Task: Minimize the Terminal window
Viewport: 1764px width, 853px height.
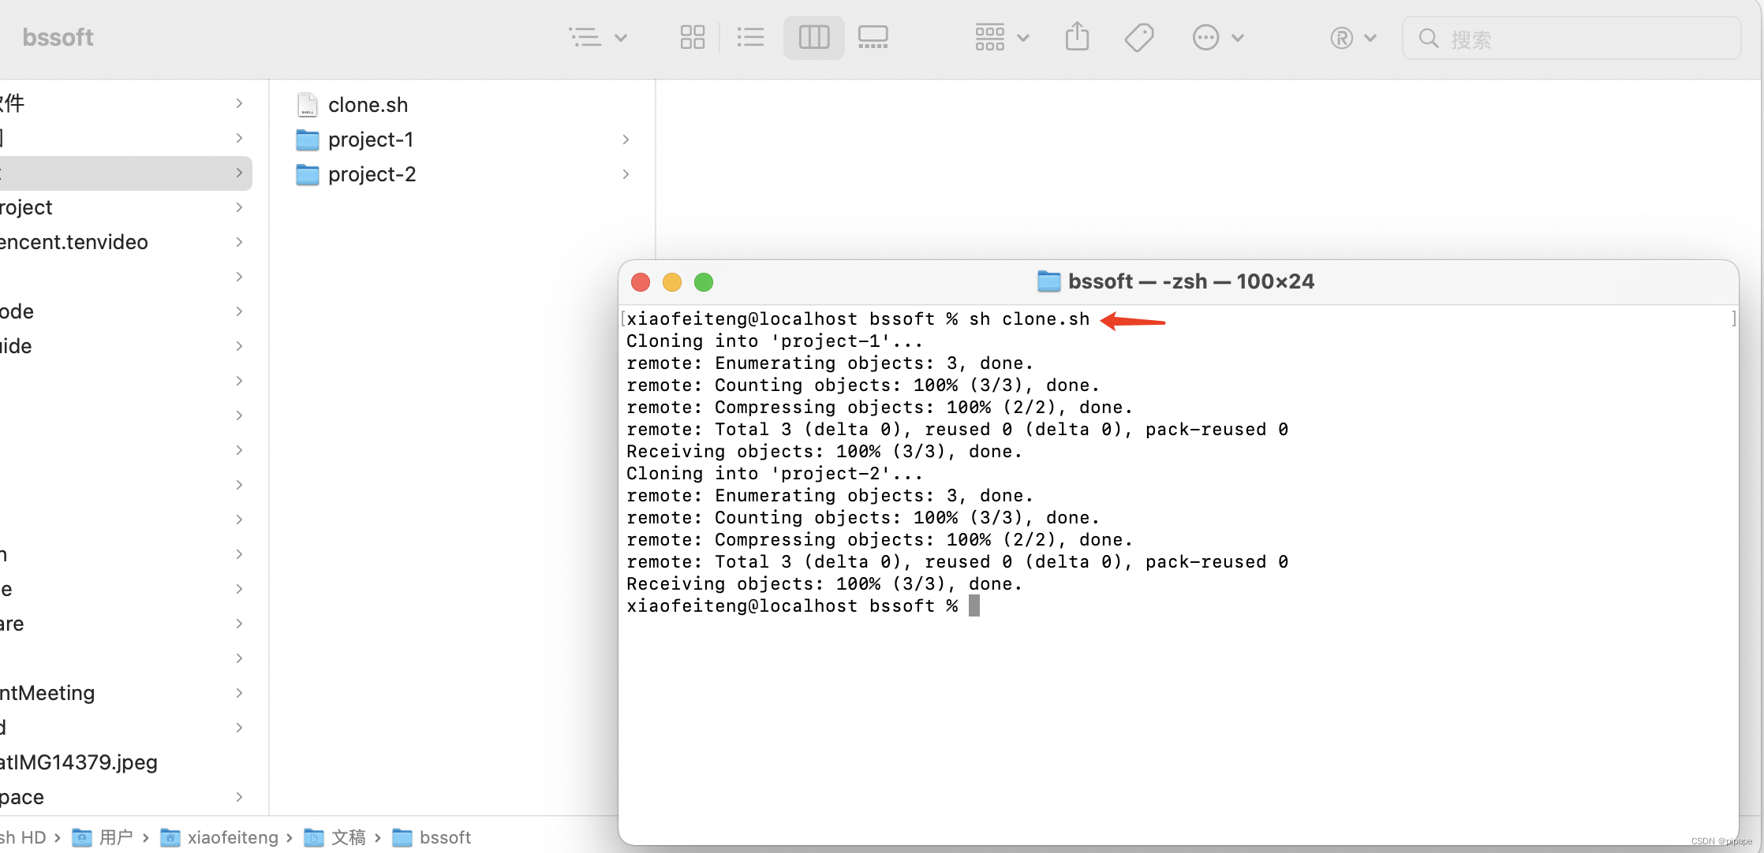Action: [672, 282]
